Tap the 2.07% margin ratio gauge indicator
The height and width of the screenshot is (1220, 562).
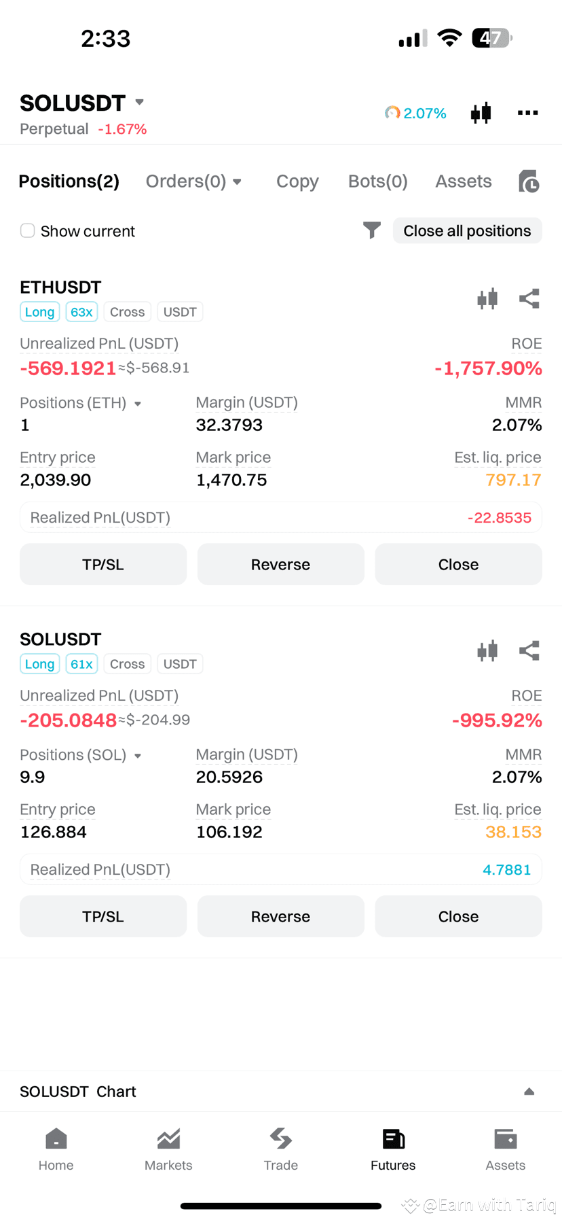pos(415,113)
